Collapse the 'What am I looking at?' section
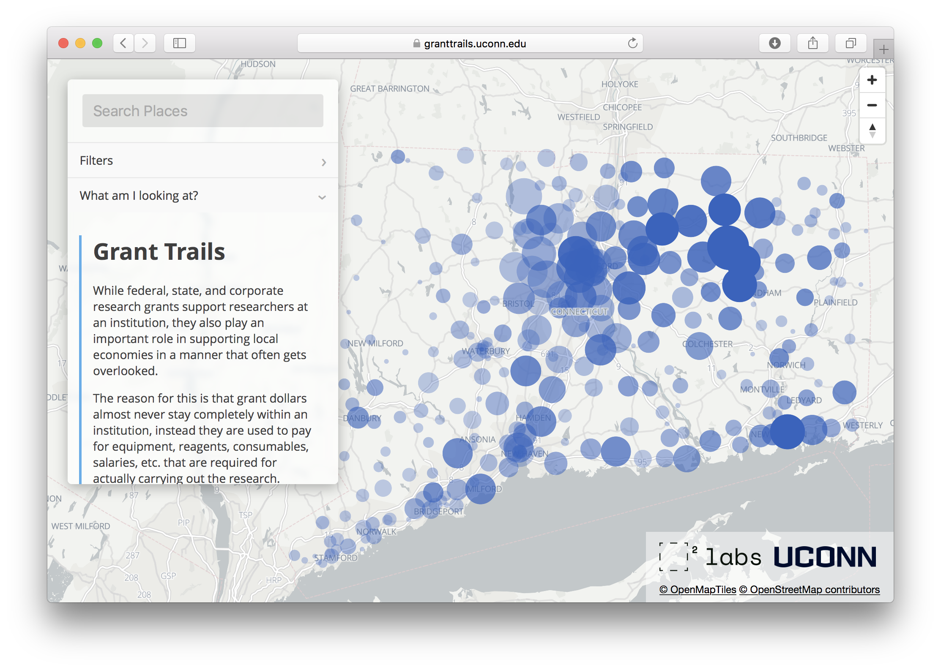Image resolution: width=941 pixels, height=670 pixels. pyautogui.click(x=203, y=196)
